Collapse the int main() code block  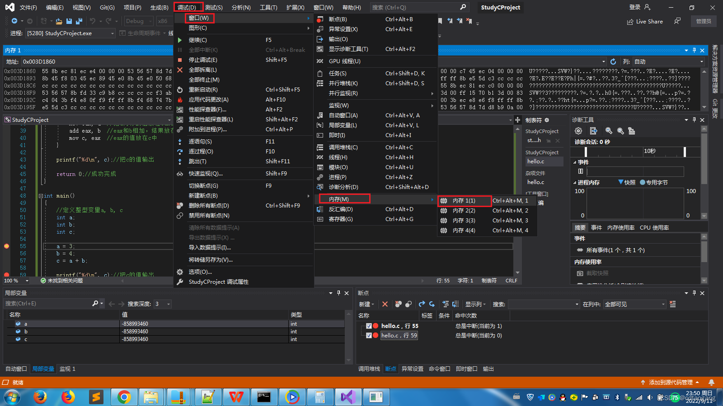[41, 196]
